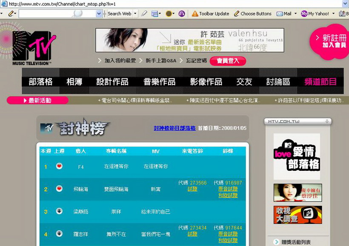Open the MTV.COM.TW dropdown selector

298,122
